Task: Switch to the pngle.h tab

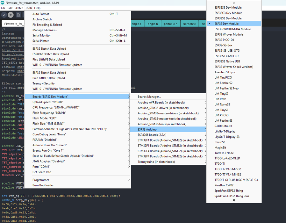Action: click(153, 24)
